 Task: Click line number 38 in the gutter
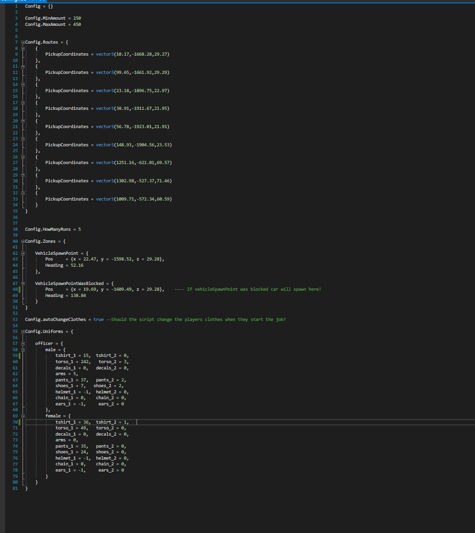[x=15, y=229]
